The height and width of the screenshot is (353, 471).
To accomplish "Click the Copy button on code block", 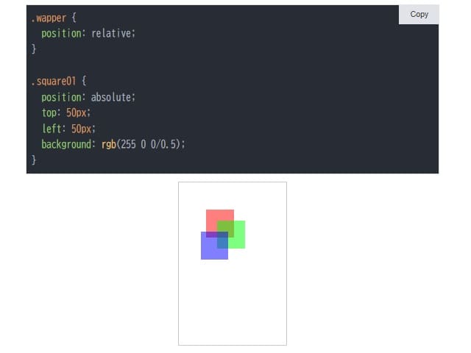I will pos(419,15).
